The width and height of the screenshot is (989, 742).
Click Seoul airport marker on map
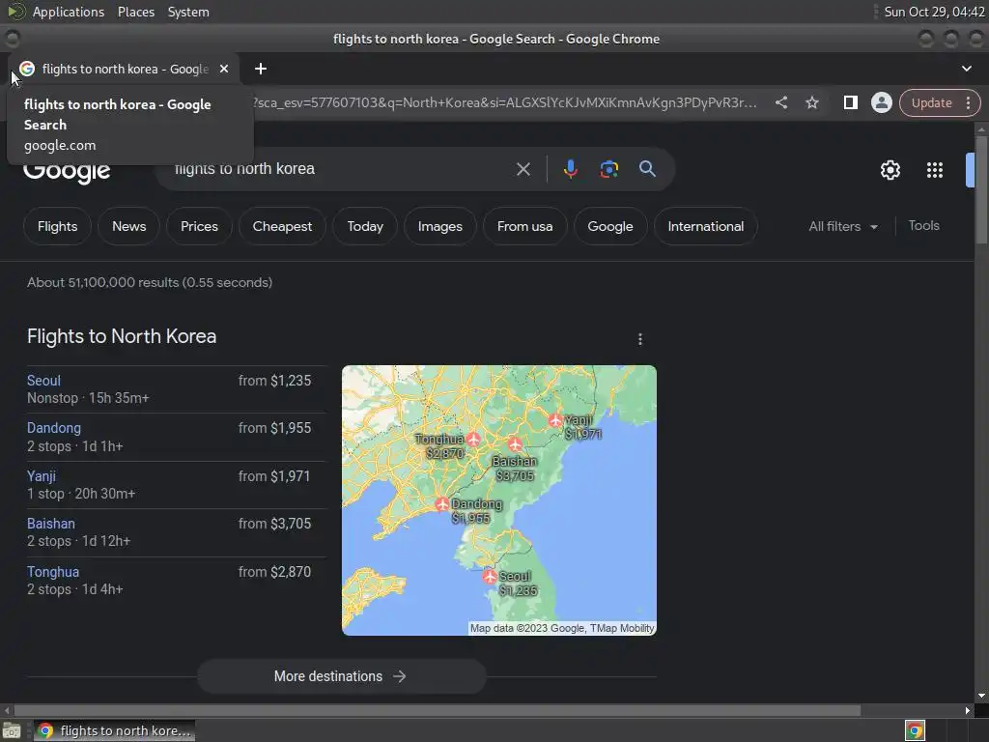coord(490,576)
